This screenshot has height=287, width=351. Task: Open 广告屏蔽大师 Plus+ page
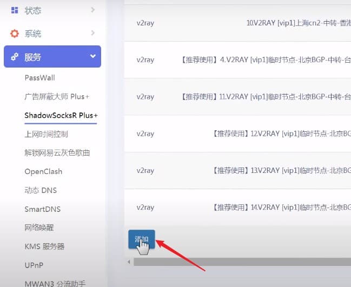[x=57, y=97]
